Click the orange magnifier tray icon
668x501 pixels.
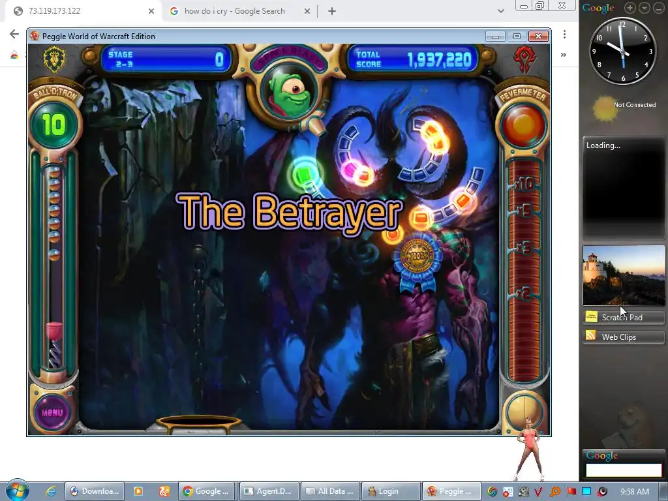(x=555, y=492)
